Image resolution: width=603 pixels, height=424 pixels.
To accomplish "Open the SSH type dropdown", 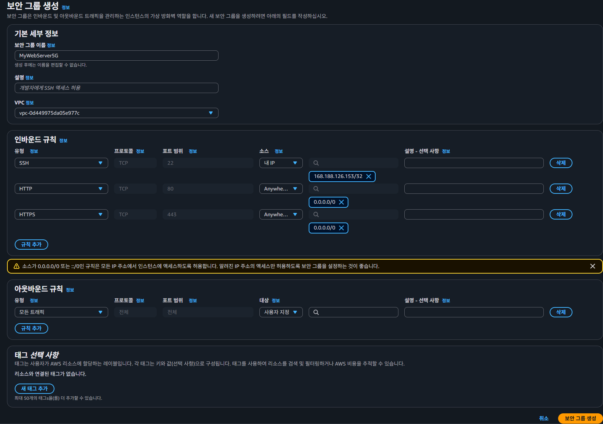I will pos(61,163).
